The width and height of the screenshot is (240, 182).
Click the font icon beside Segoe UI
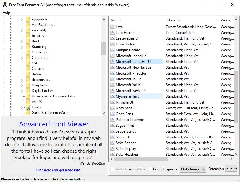pyautogui.click(x=112, y=137)
